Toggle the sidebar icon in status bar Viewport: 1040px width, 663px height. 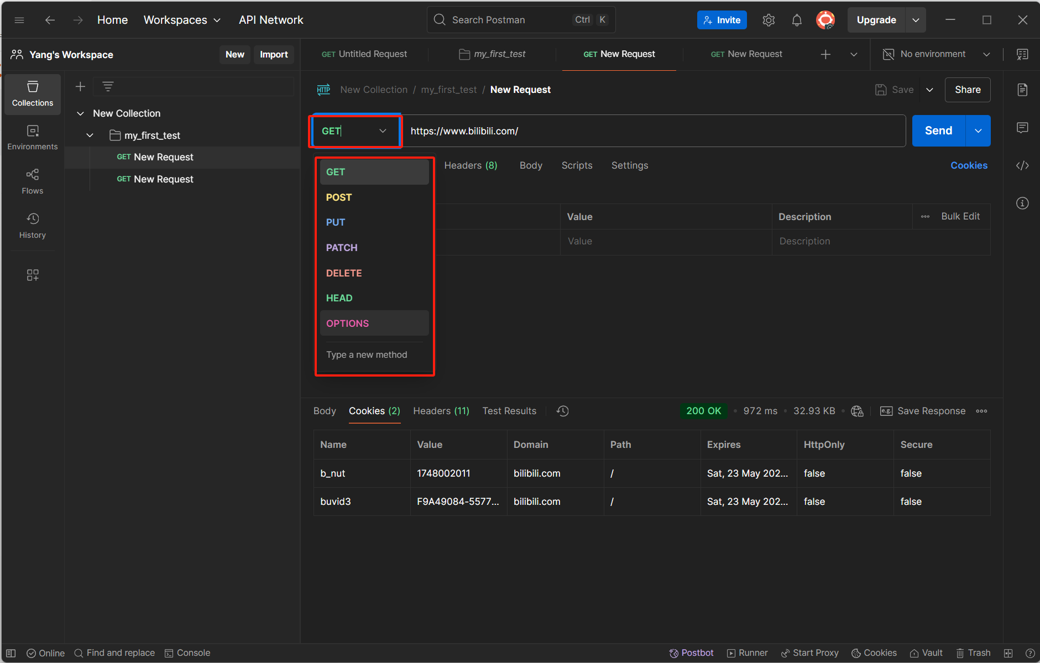pyautogui.click(x=11, y=653)
